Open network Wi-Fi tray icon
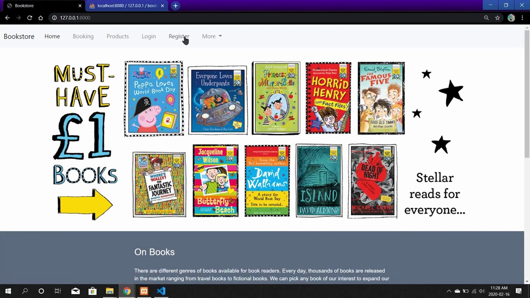 tap(474, 291)
